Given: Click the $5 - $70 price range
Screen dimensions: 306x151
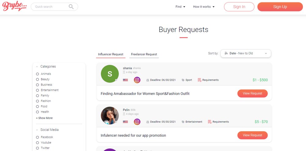Looking at the screenshot, I should pyautogui.click(x=261, y=122).
